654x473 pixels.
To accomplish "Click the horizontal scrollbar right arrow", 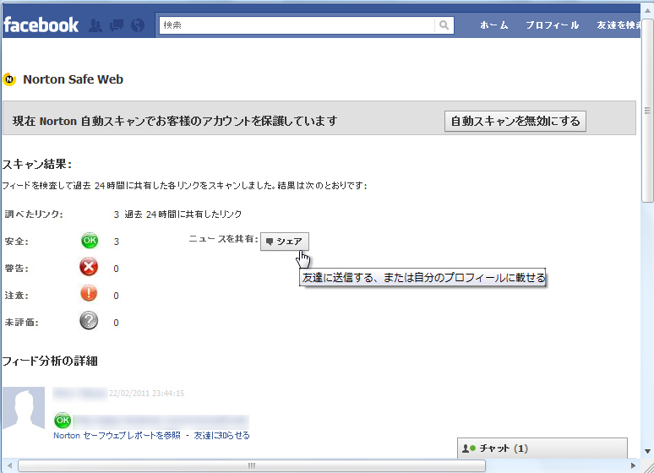I will pos(633,465).
